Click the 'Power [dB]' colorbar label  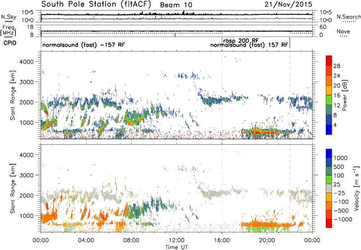click(x=344, y=95)
